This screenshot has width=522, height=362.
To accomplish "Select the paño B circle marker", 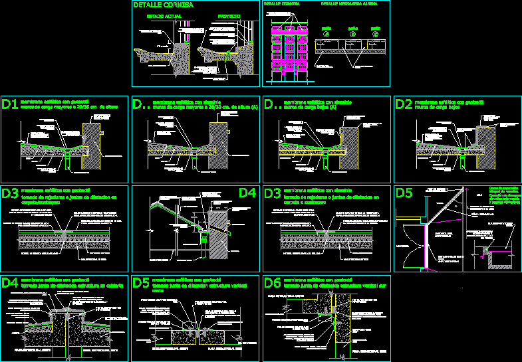I will pyautogui.click(x=353, y=34).
